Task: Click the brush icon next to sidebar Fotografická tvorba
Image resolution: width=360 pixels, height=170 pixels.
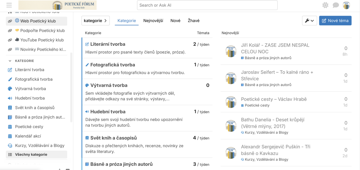Action: pyautogui.click(x=10, y=79)
